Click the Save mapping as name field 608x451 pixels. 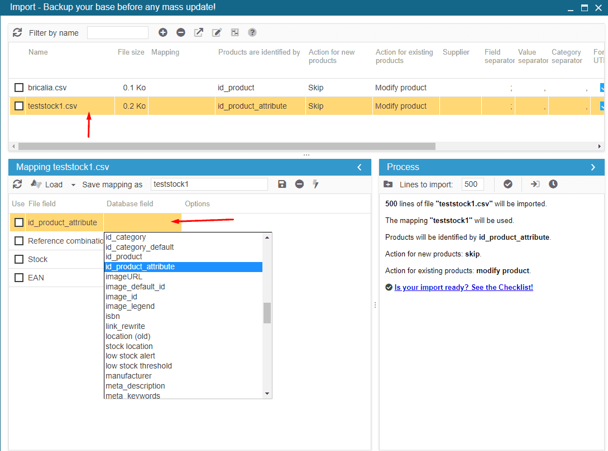[209, 185]
